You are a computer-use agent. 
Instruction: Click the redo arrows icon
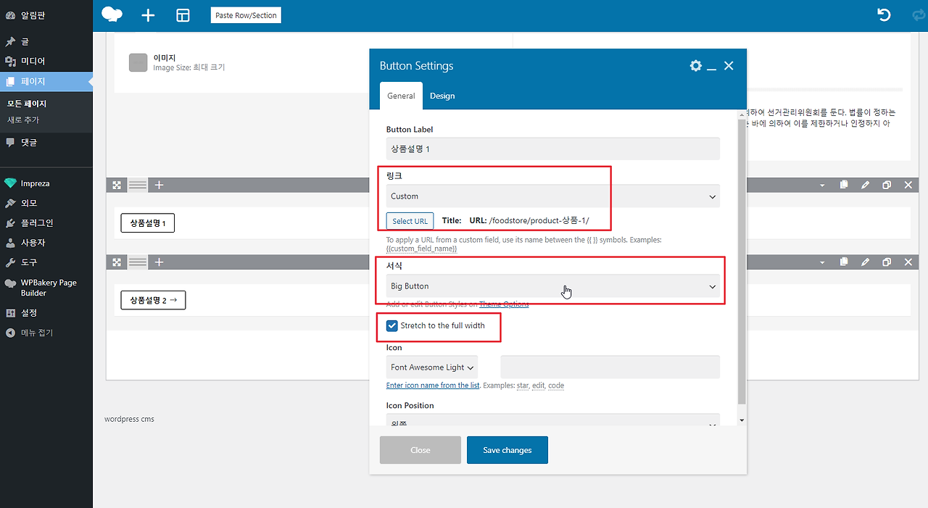919,15
